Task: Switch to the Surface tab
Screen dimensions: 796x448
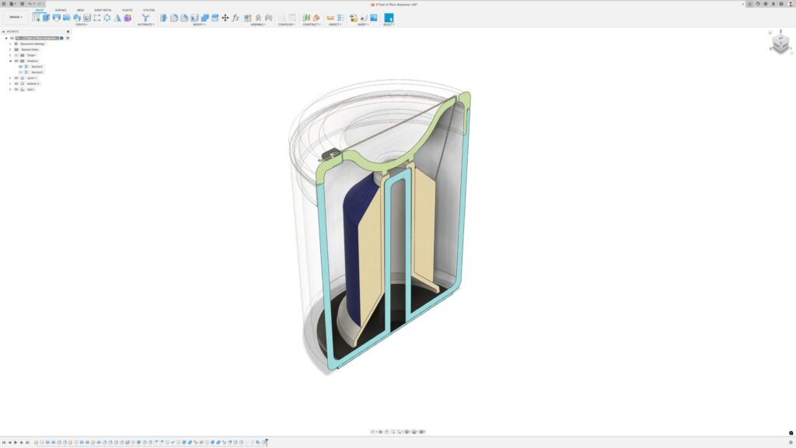Action: (x=61, y=10)
